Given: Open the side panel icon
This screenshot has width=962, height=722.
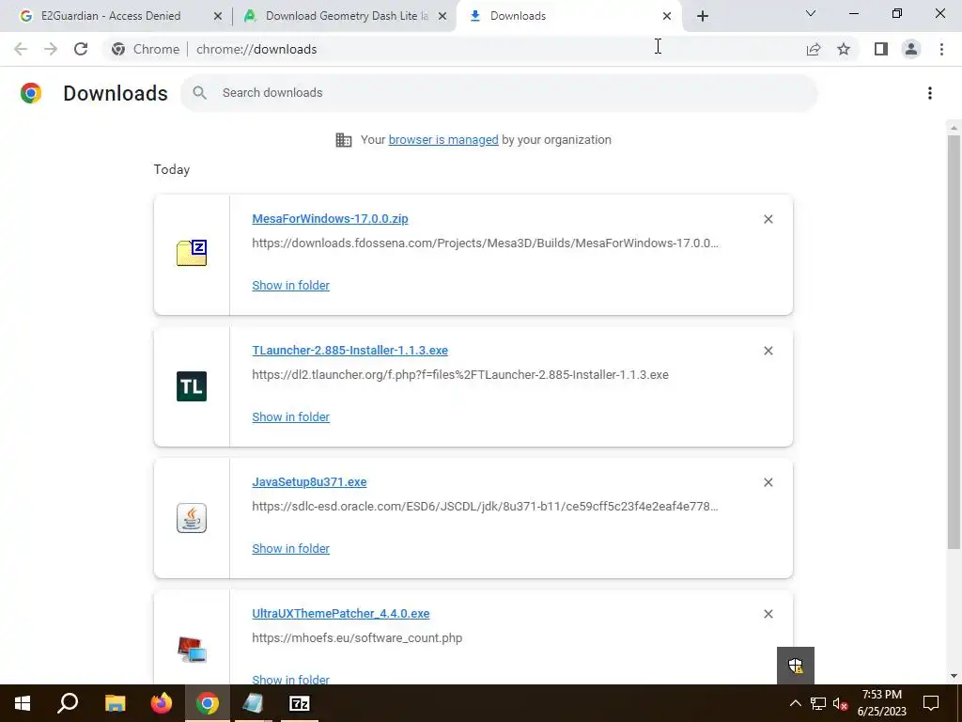Looking at the screenshot, I should click(881, 49).
